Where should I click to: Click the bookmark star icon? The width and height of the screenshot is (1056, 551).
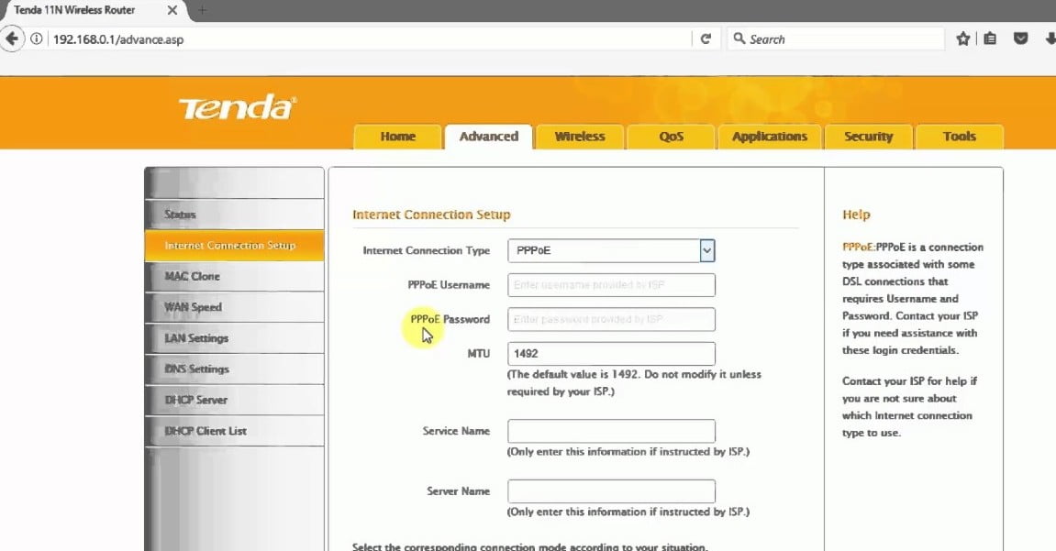point(963,39)
